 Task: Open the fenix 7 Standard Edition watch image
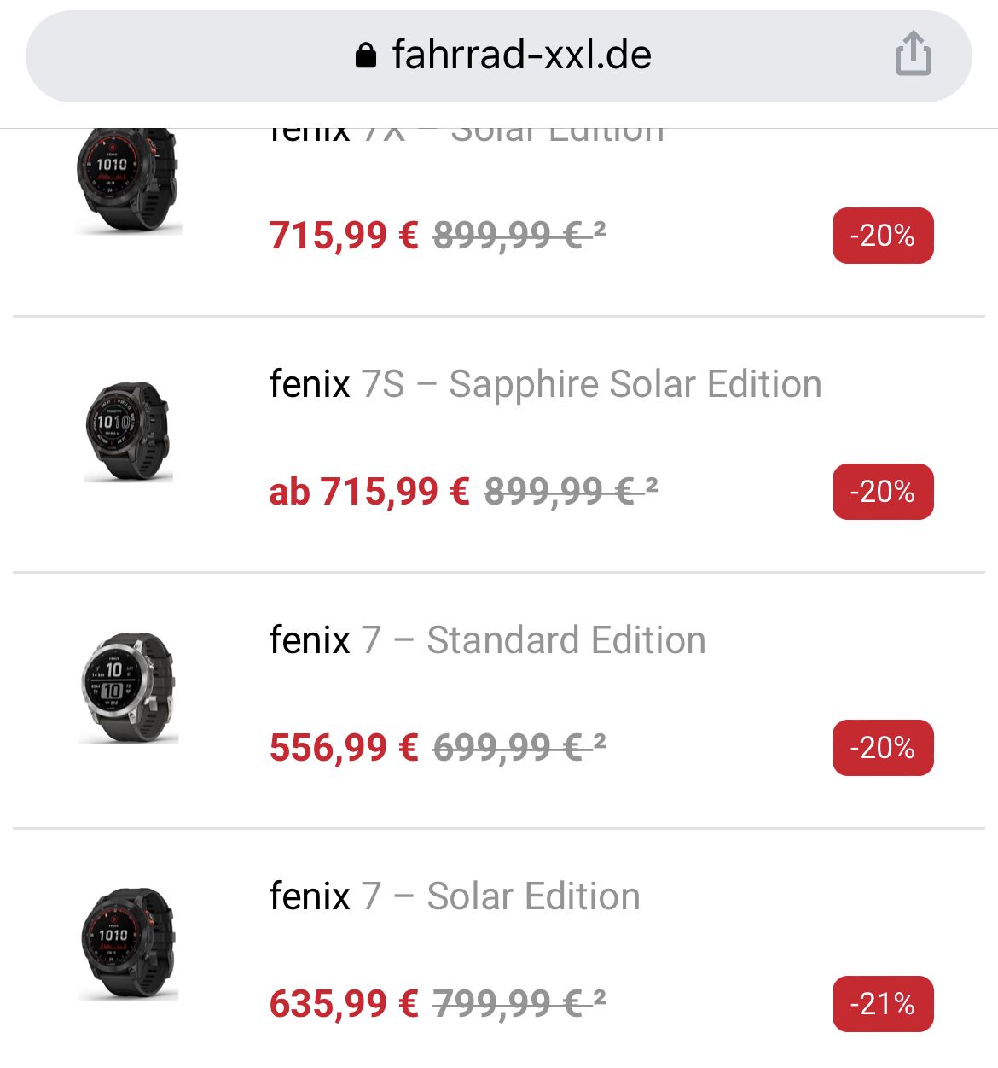tap(128, 688)
